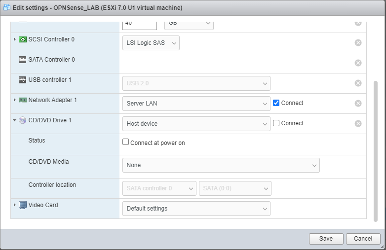Open LSI Logic SAS controller type dropdown
Screen dimensions: 386x250
(151, 43)
